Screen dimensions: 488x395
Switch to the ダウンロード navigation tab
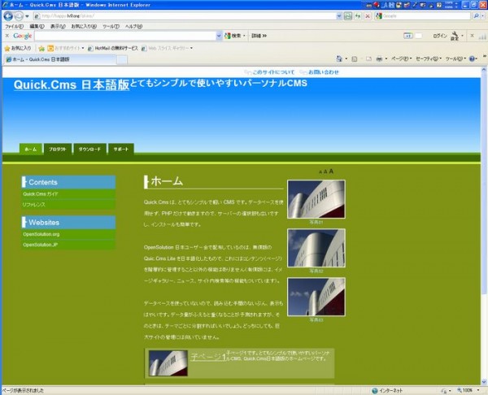click(90, 150)
